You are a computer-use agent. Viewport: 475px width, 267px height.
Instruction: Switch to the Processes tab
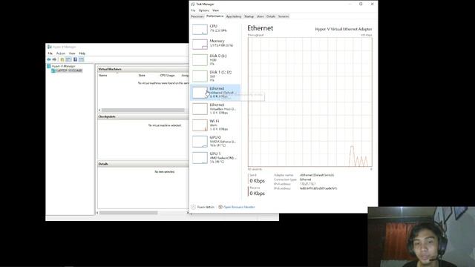[x=197, y=16]
